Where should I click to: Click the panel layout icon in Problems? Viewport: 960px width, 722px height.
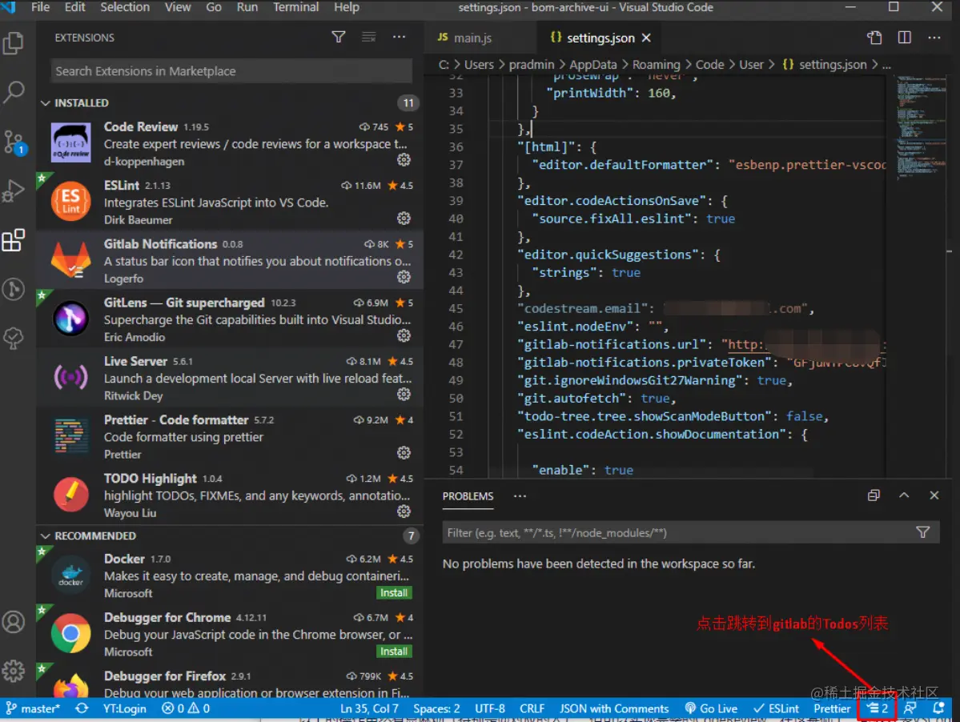tap(874, 495)
